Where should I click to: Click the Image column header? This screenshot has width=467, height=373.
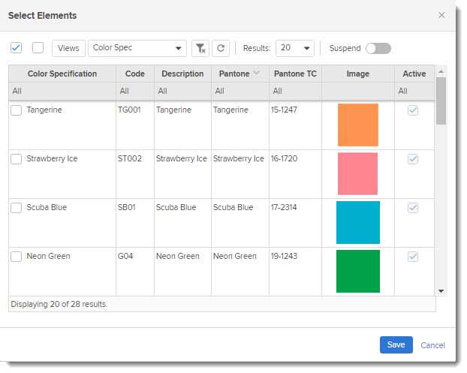pyautogui.click(x=358, y=74)
